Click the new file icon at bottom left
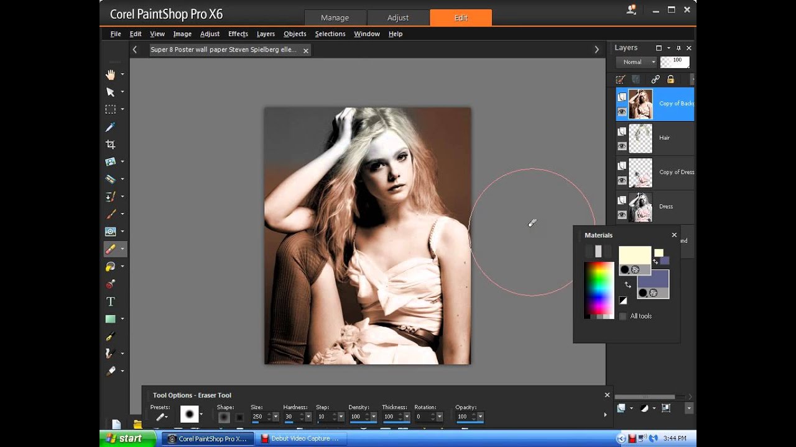The image size is (796, 447). tap(116, 425)
